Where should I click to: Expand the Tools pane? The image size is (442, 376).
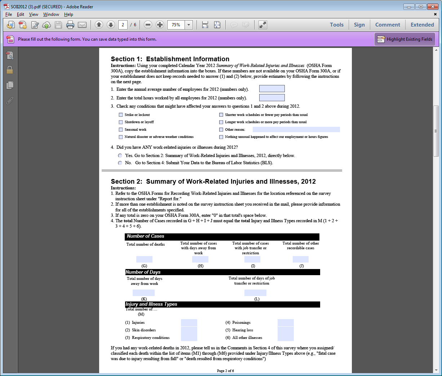[336, 25]
